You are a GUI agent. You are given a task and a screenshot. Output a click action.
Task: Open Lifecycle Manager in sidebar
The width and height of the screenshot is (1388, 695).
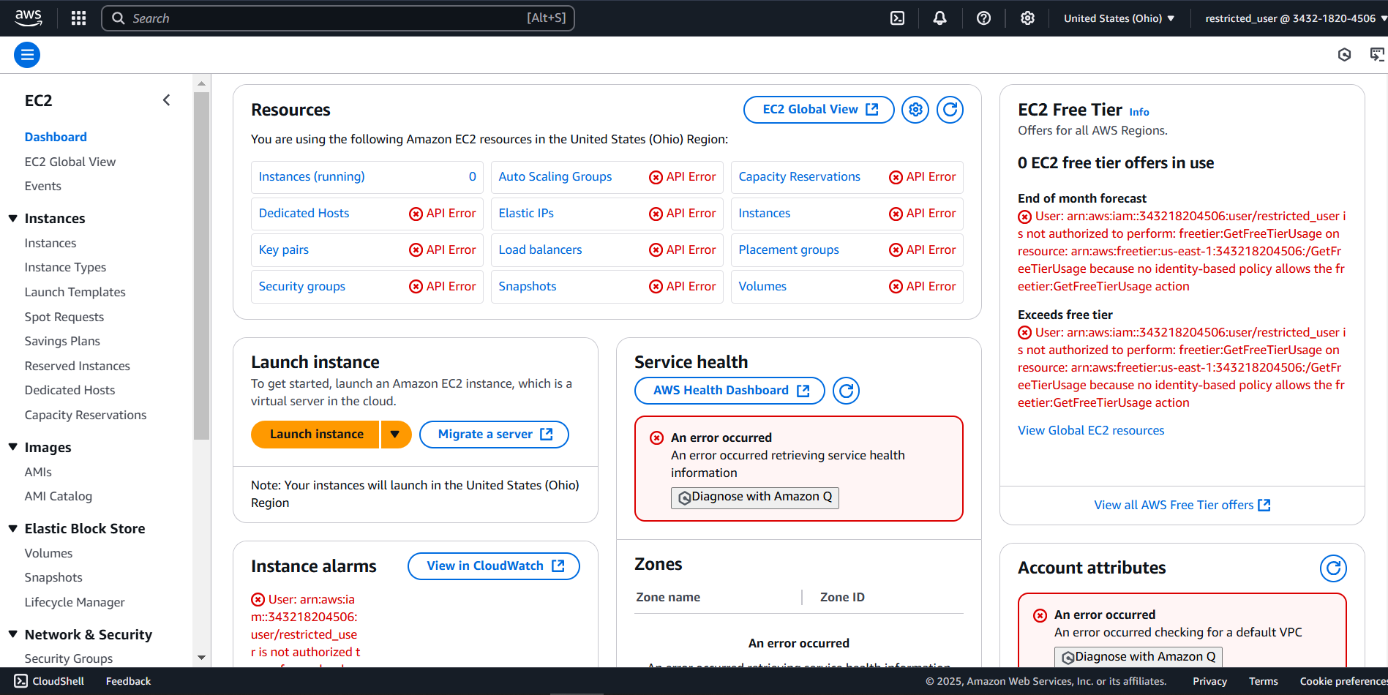point(75,602)
